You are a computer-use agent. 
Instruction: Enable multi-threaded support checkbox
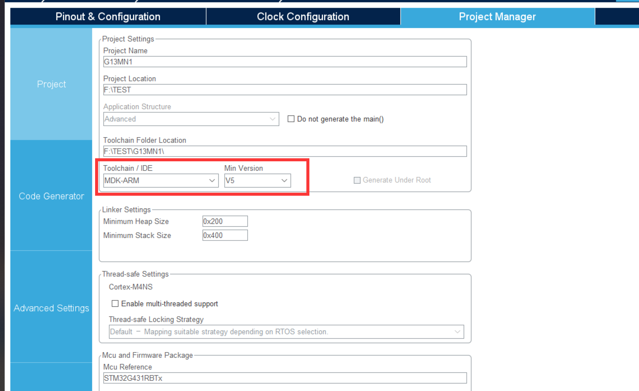pyautogui.click(x=115, y=304)
